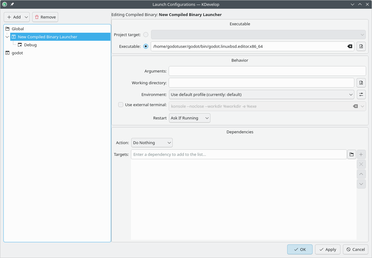Image resolution: width=372 pixels, height=258 pixels.
Task: Select the godot project entry
Action: coord(17,53)
